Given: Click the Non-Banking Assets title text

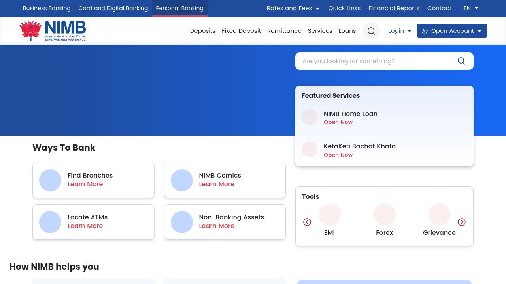Looking at the screenshot, I should click(x=231, y=217).
